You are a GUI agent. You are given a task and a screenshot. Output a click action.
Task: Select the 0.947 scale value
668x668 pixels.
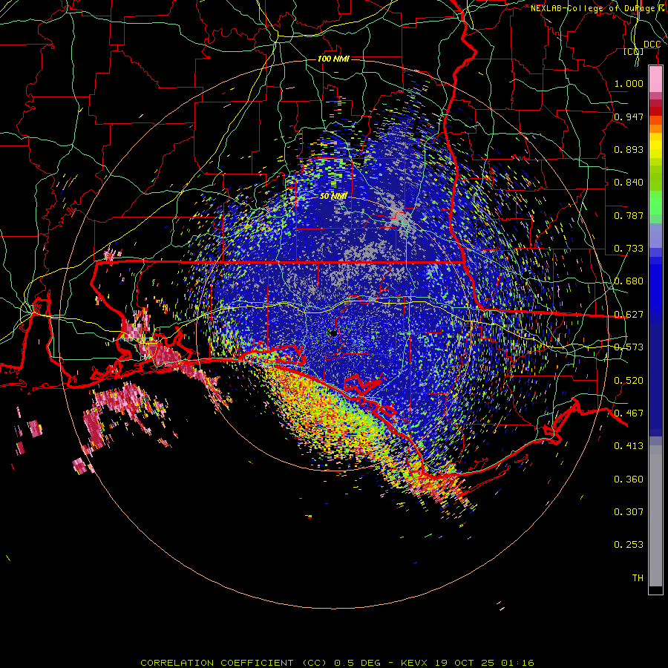(629, 117)
